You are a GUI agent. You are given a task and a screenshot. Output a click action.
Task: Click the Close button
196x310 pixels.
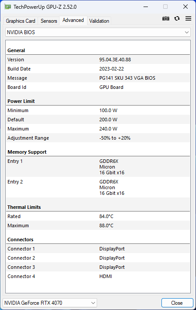click(x=177, y=303)
